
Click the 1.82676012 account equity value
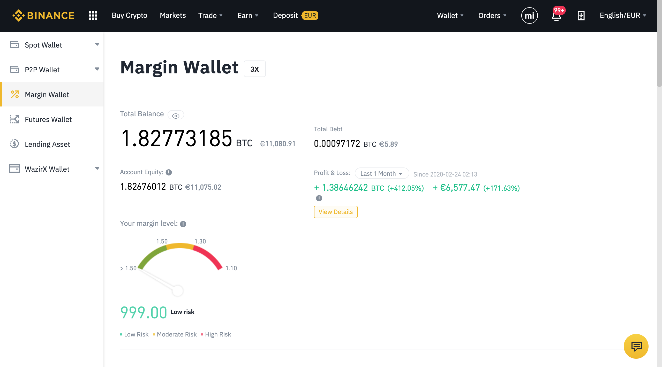[x=143, y=187]
